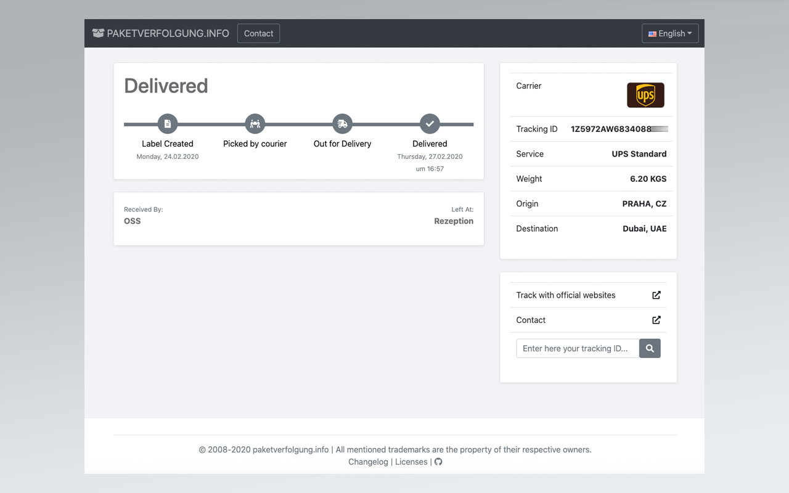
Task: Click the Received By: label
Action: [144, 210]
